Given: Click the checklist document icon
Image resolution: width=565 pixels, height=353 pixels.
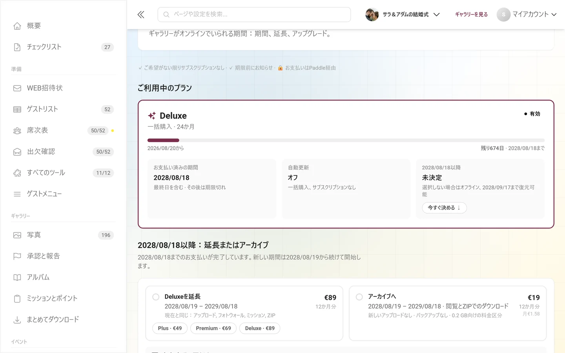Looking at the screenshot, I should 17,47.
